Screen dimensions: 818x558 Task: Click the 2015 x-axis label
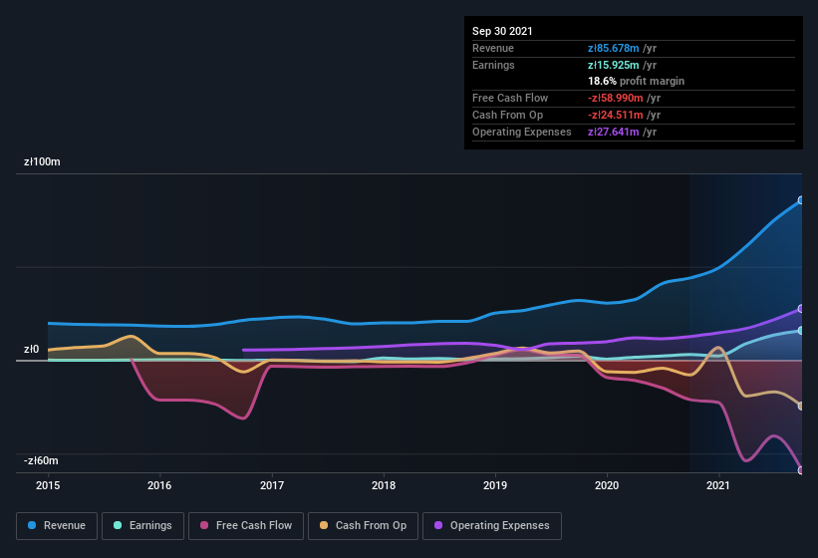[x=48, y=485]
